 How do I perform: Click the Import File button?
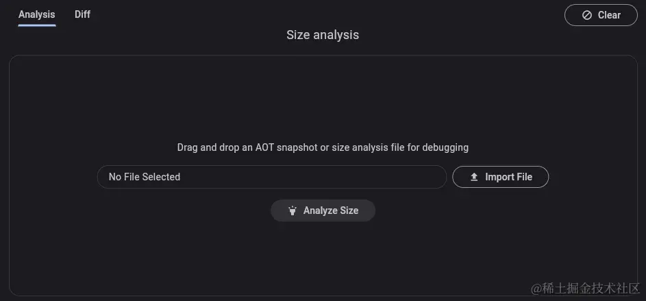(501, 177)
